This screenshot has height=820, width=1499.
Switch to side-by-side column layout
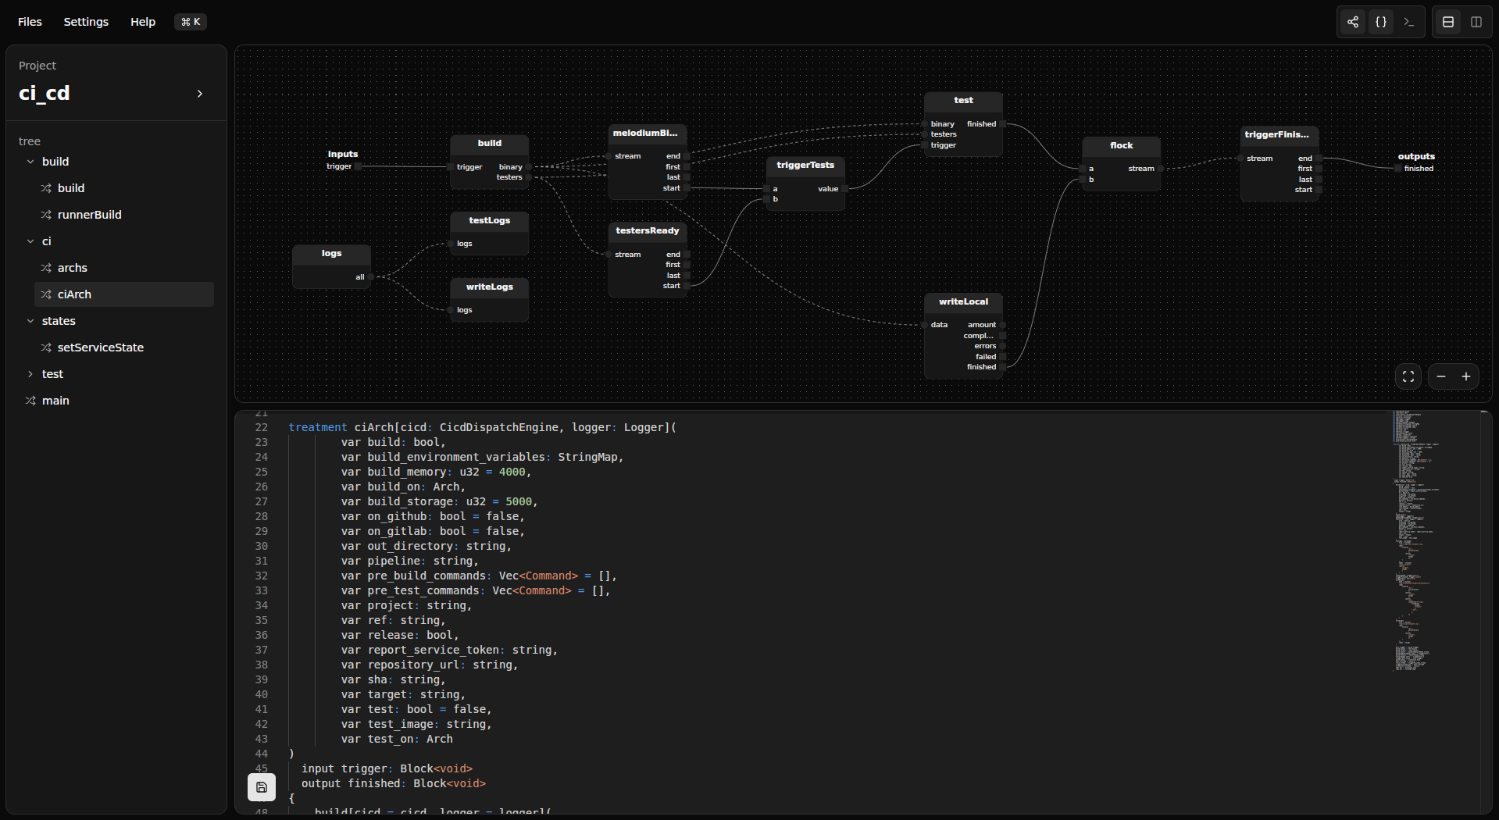(x=1476, y=22)
